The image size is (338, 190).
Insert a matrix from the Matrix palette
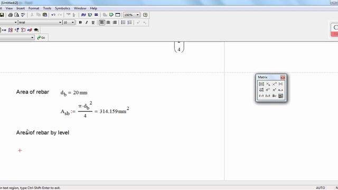coord(261,84)
